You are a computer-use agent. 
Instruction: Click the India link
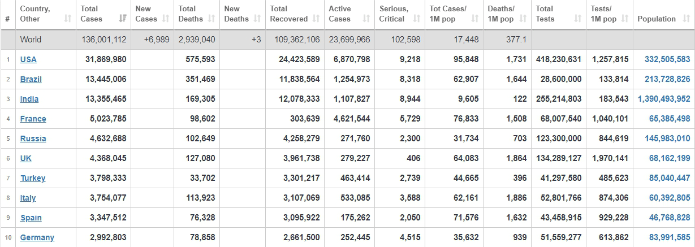click(x=29, y=99)
